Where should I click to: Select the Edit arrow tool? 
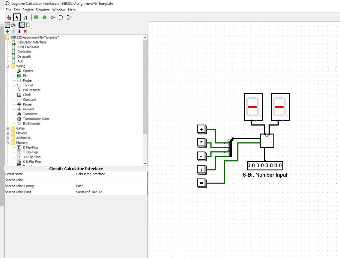pyautogui.click(x=17, y=17)
